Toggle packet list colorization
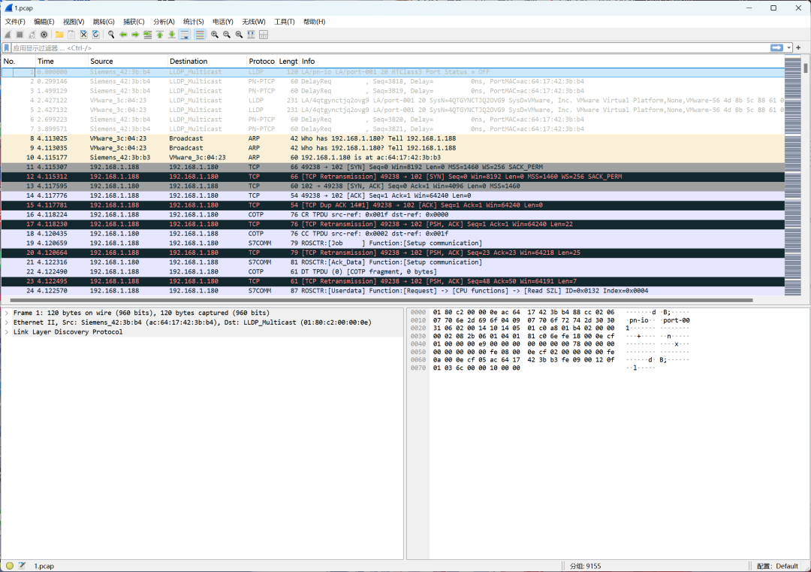811x572 pixels. 200,35
